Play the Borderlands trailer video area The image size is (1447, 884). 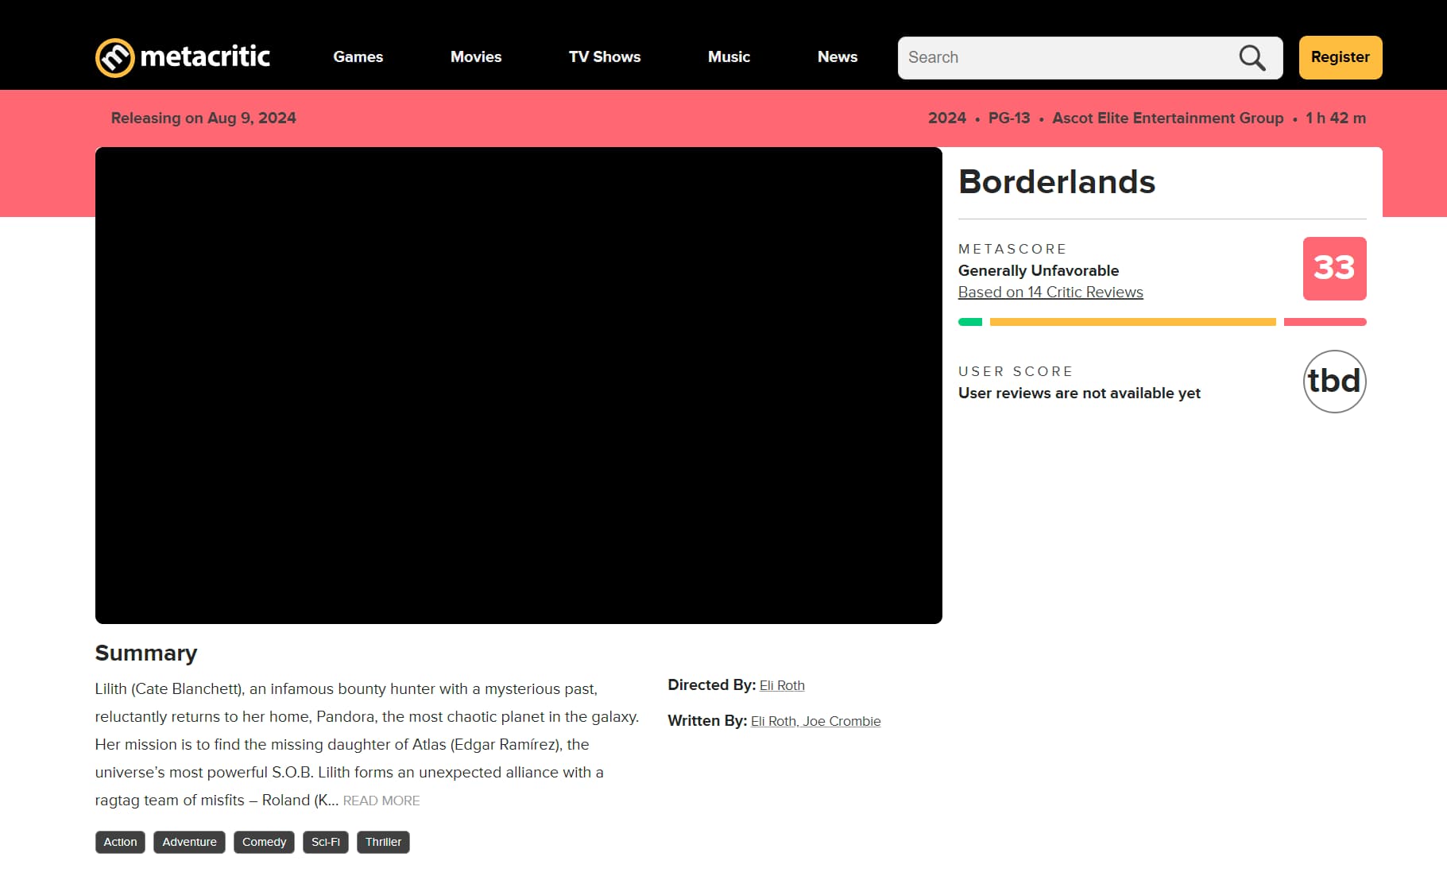tap(519, 386)
